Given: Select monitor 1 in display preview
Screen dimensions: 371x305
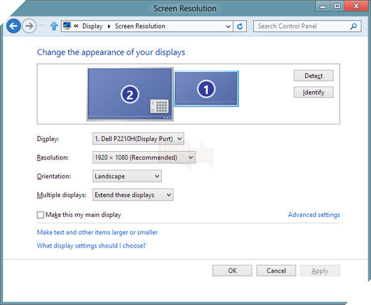Looking at the screenshot, I should pos(206,89).
